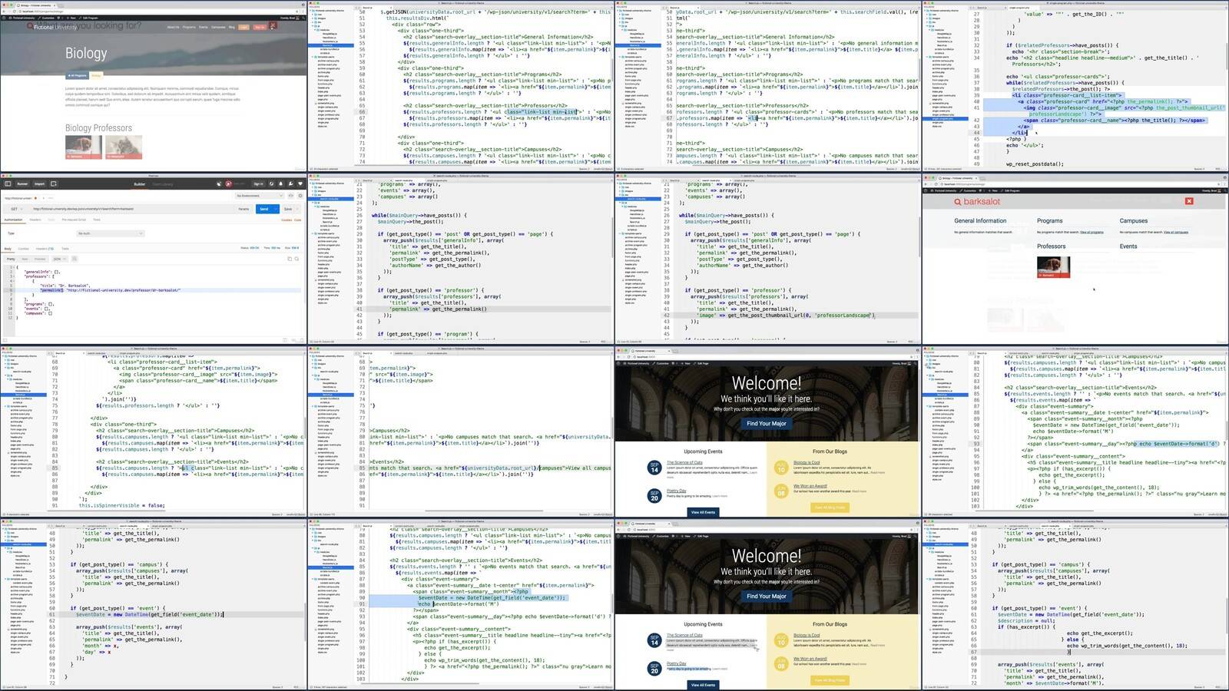Click the Code link under the Save button
The image size is (1229, 691).
(298, 220)
